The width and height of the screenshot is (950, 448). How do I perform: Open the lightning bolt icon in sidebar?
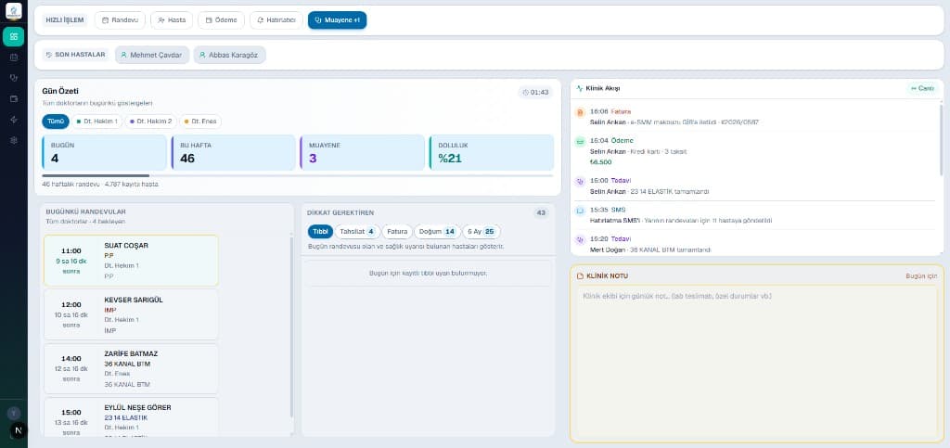[13, 120]
